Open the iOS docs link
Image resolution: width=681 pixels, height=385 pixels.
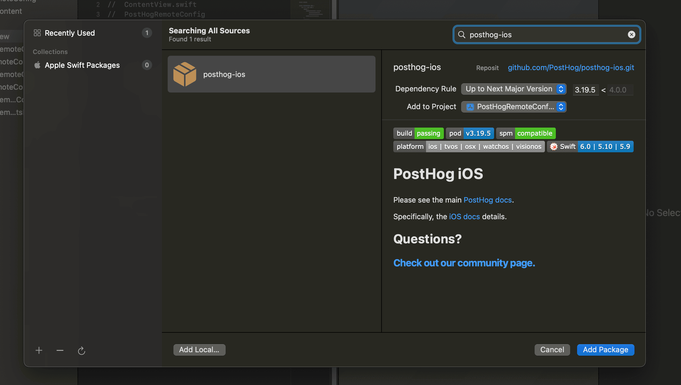pos(464,217)
